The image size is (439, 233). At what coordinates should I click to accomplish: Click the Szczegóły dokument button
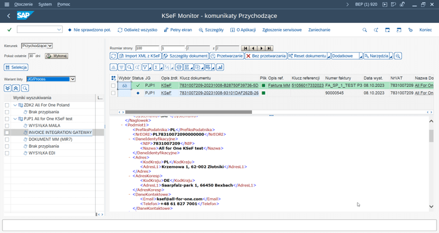pos(185,56)
